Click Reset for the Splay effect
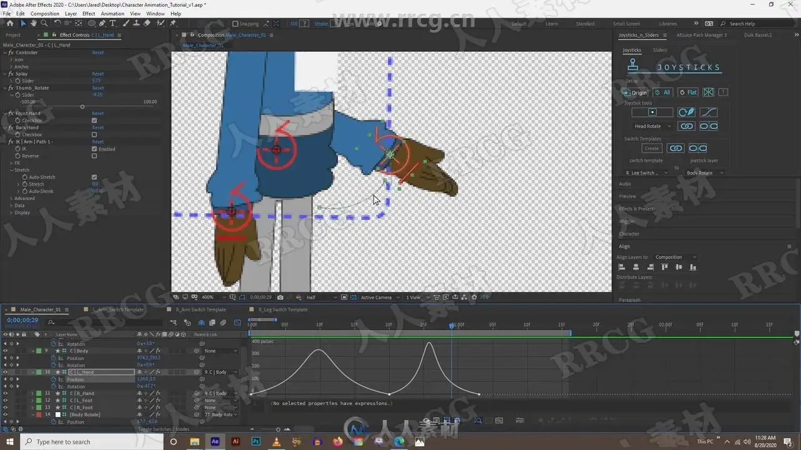801x450 pixels. [x=98, y=74]
